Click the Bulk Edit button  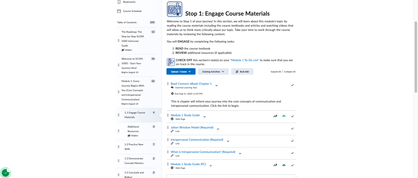(242, 72)
